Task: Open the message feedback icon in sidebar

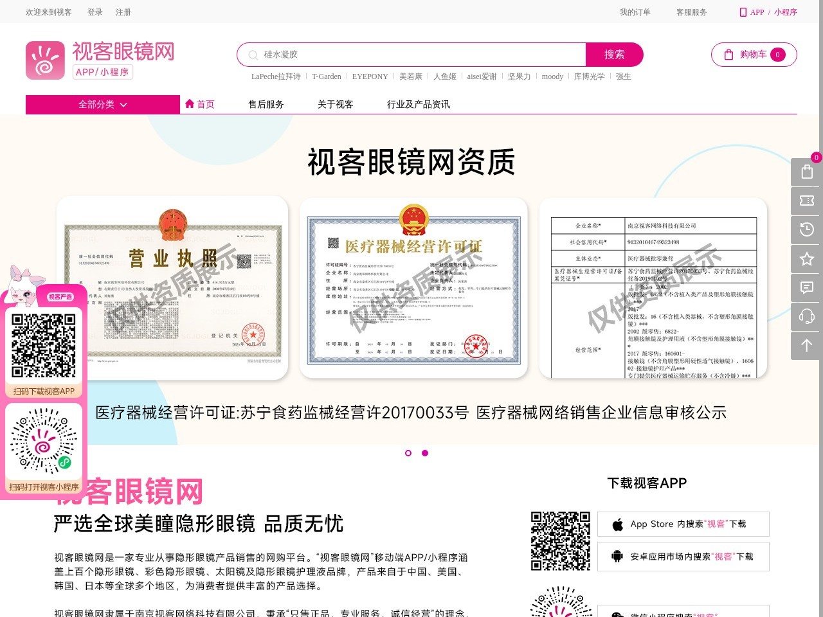Action: coord(807,287)
